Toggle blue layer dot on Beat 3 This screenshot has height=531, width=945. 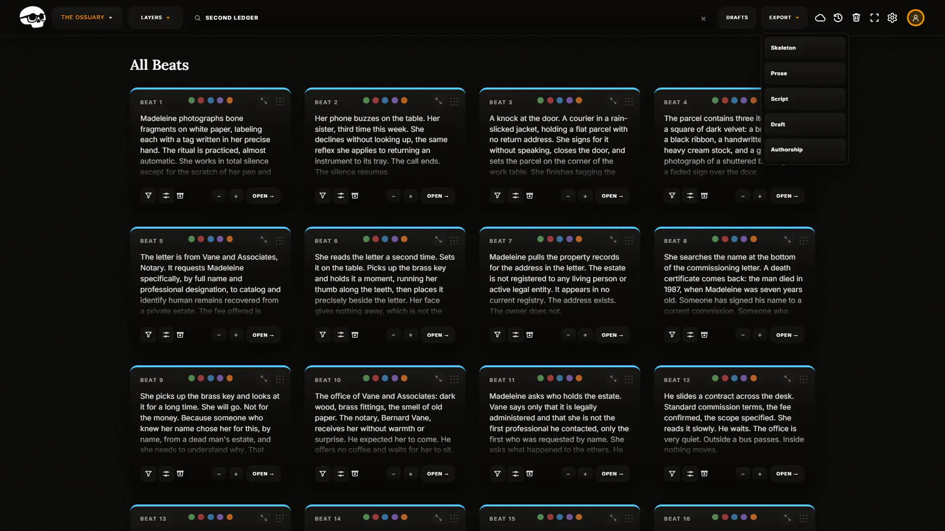pyautogui.click(x=560, y=100)
